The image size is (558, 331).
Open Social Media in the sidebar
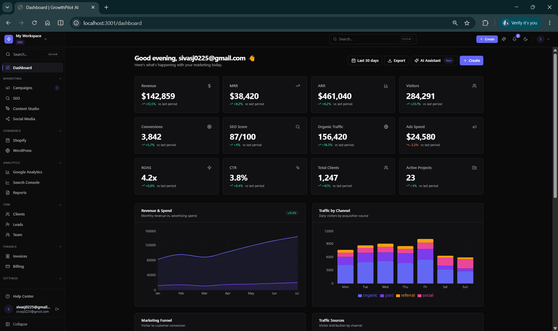pos(33,119)
